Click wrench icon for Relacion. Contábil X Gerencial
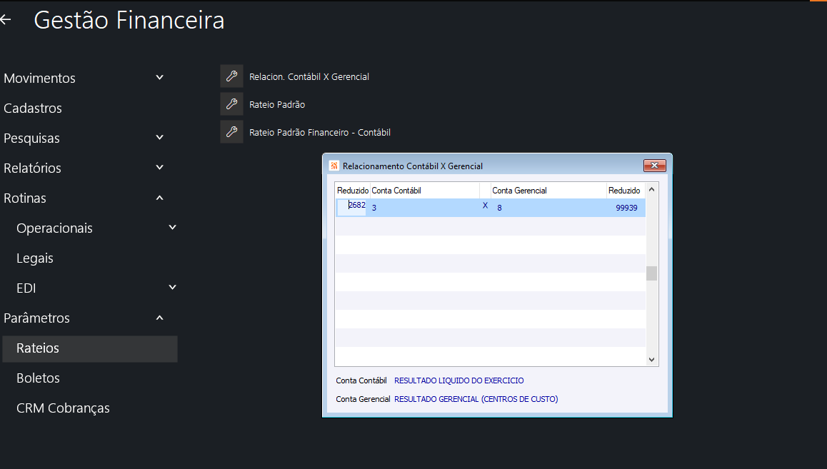Viewport: 827px width, 469px height. point(231,76)
